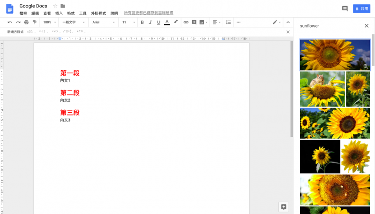Select the sunflower on black background image
375x214 pixels.
[320, 156]
